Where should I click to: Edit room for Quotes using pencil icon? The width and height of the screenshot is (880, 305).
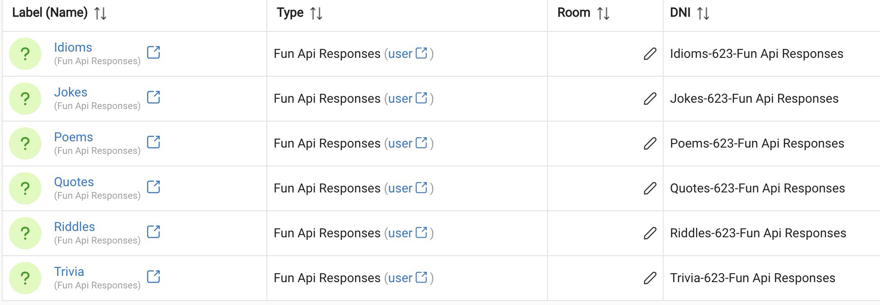point(650,188)
